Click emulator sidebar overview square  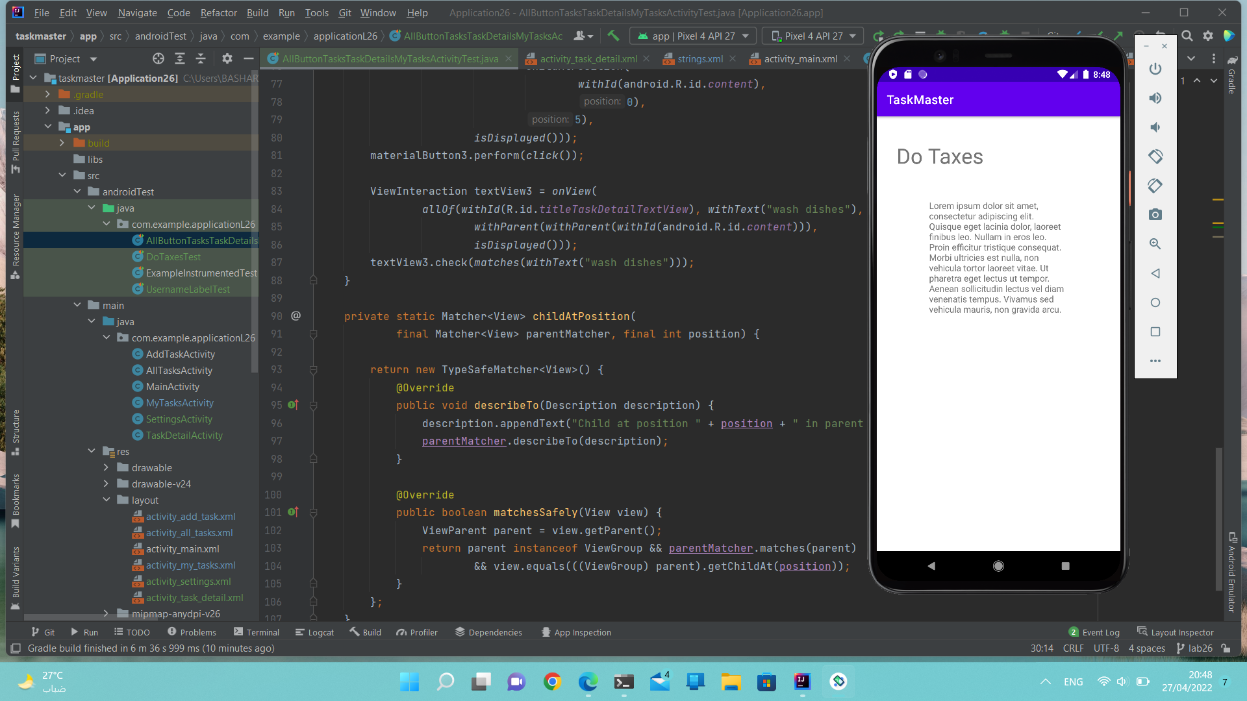point(1155,332)
